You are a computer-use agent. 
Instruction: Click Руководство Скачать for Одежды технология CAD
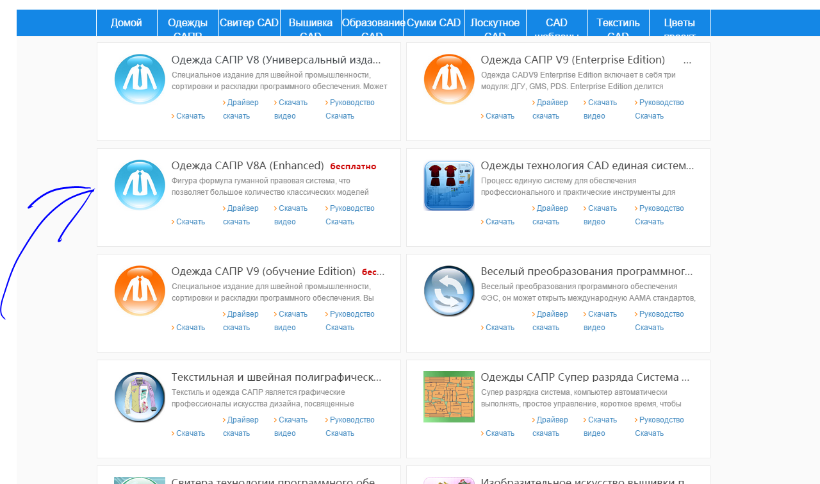point(659,215)
